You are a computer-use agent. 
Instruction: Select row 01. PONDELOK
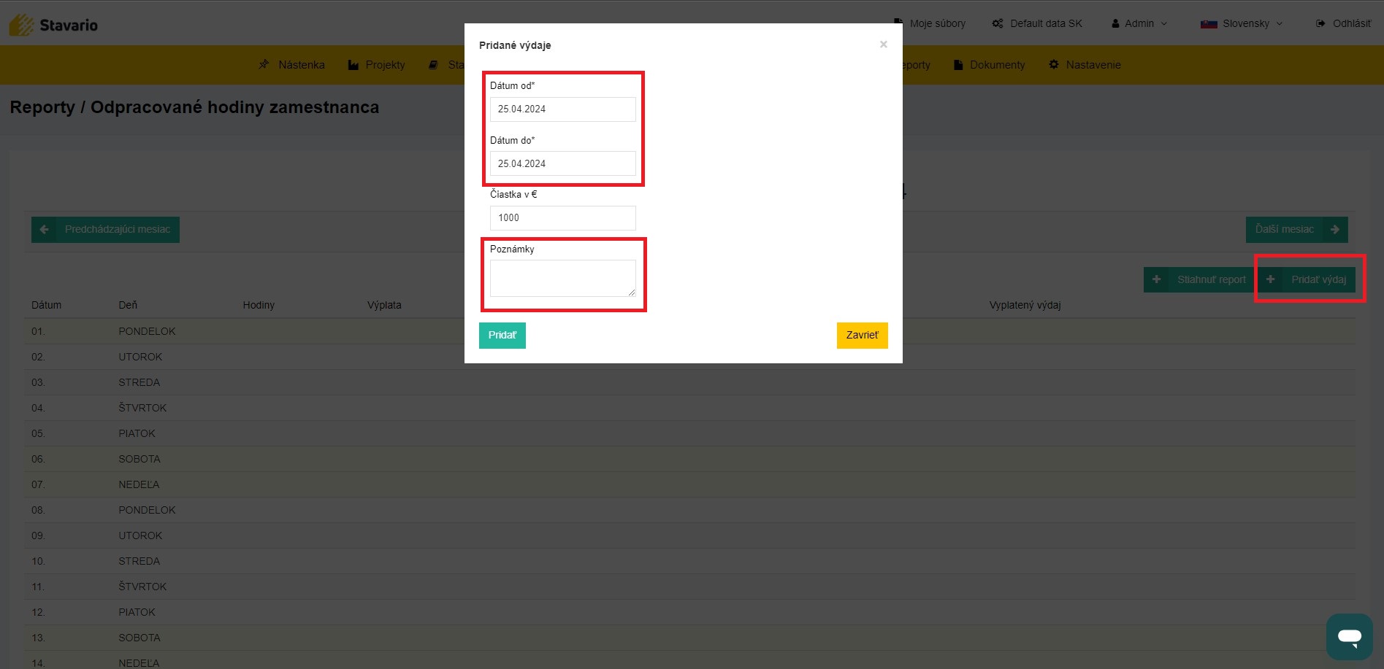pos(689,331)
